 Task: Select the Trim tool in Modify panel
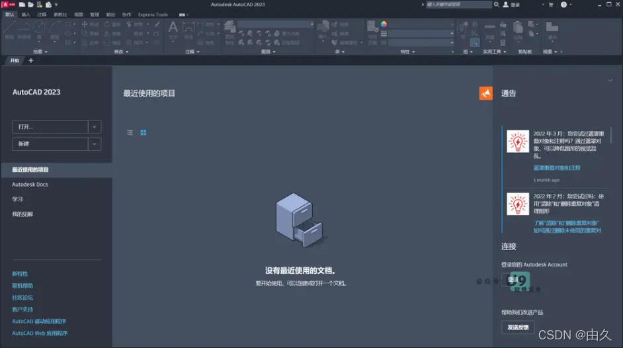135,24
